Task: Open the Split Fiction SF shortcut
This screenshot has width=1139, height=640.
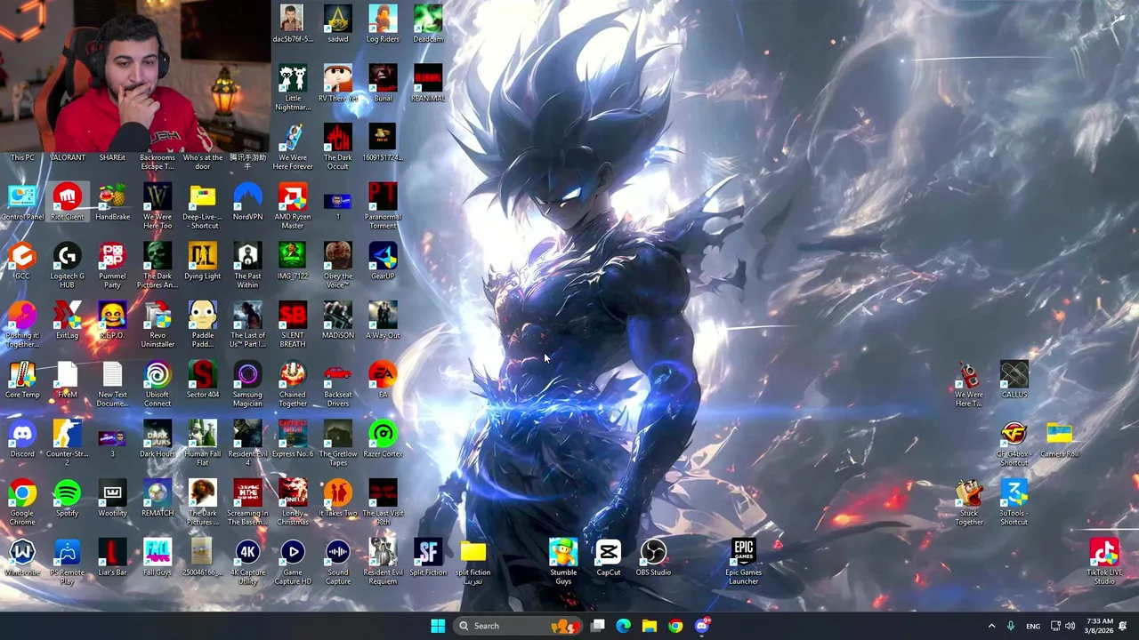Action: click(x=428, y=558)
